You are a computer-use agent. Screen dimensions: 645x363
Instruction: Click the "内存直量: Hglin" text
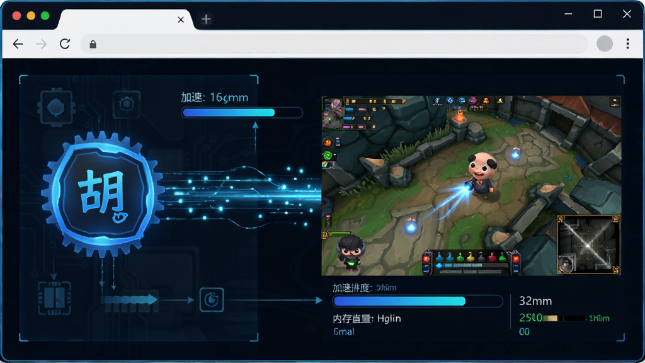(x=367, y=318)
